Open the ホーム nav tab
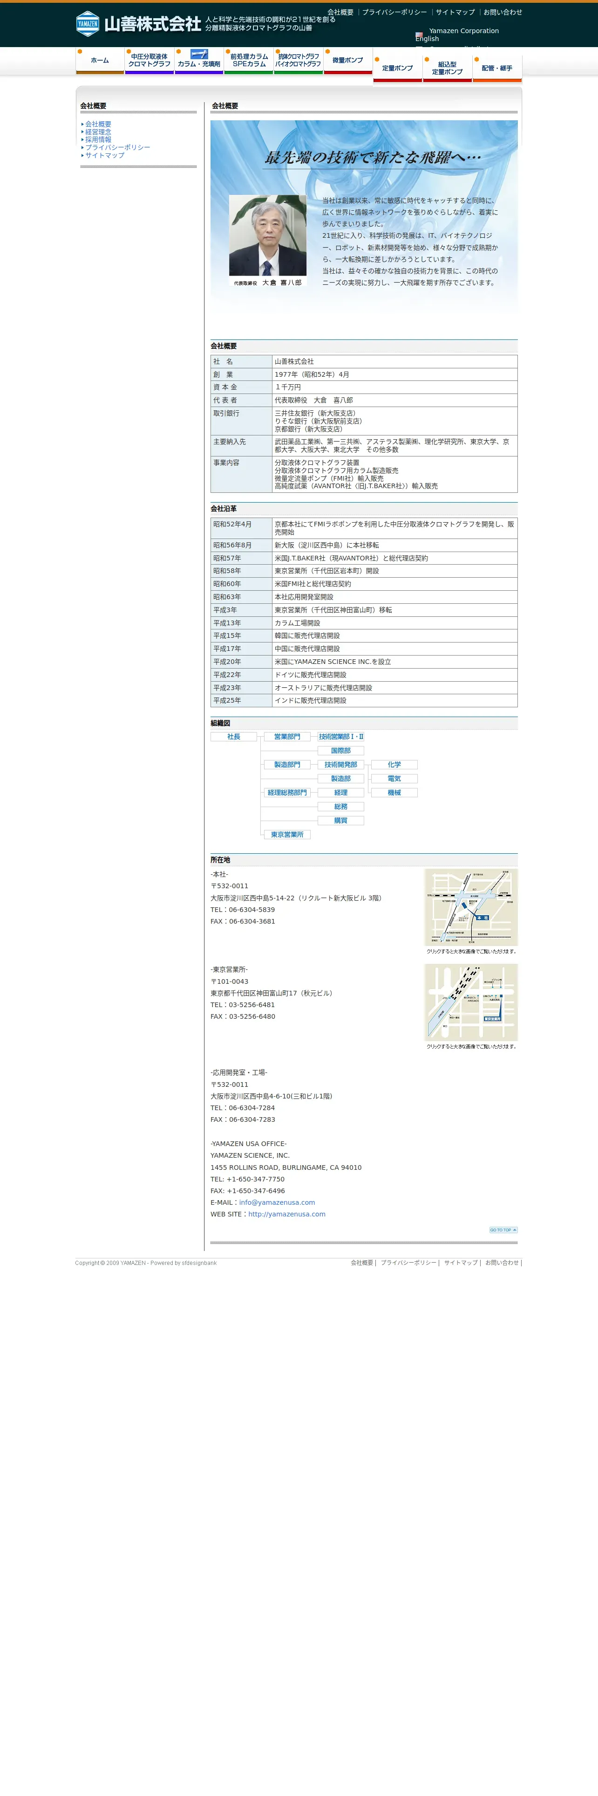This screenshot has width=598, height=1796. click(x=100, y=61)
